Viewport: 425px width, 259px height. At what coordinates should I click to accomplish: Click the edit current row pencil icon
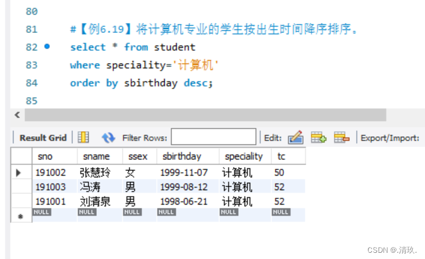(296, 137)
